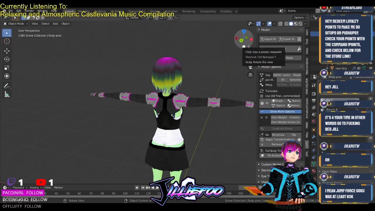Switch to wireframe shading
The width and height of the screenshot is (375, 211).
(x=286, y=24)
